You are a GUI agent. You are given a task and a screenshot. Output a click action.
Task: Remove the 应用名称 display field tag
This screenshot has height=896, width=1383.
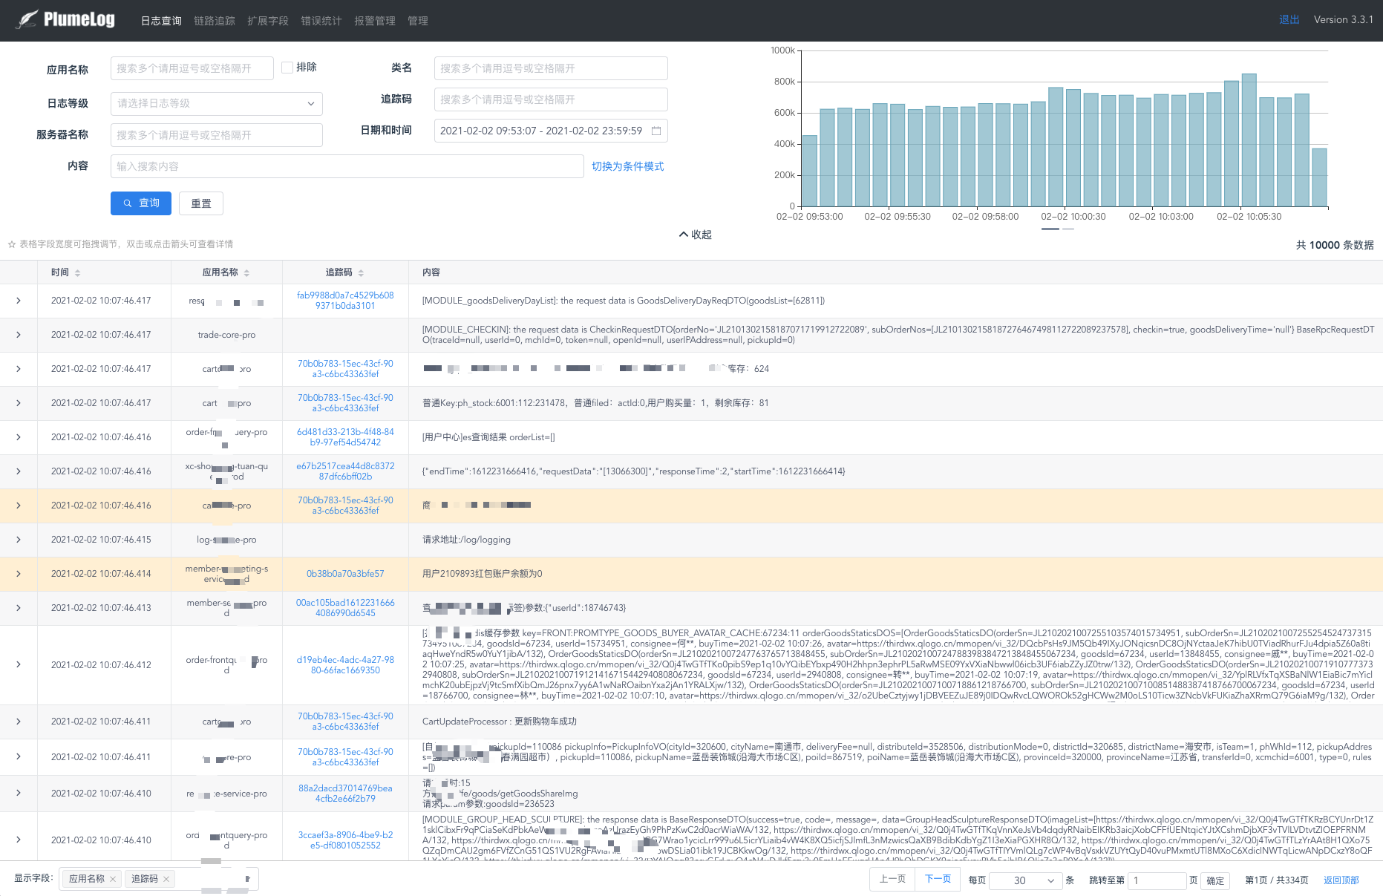113,879
